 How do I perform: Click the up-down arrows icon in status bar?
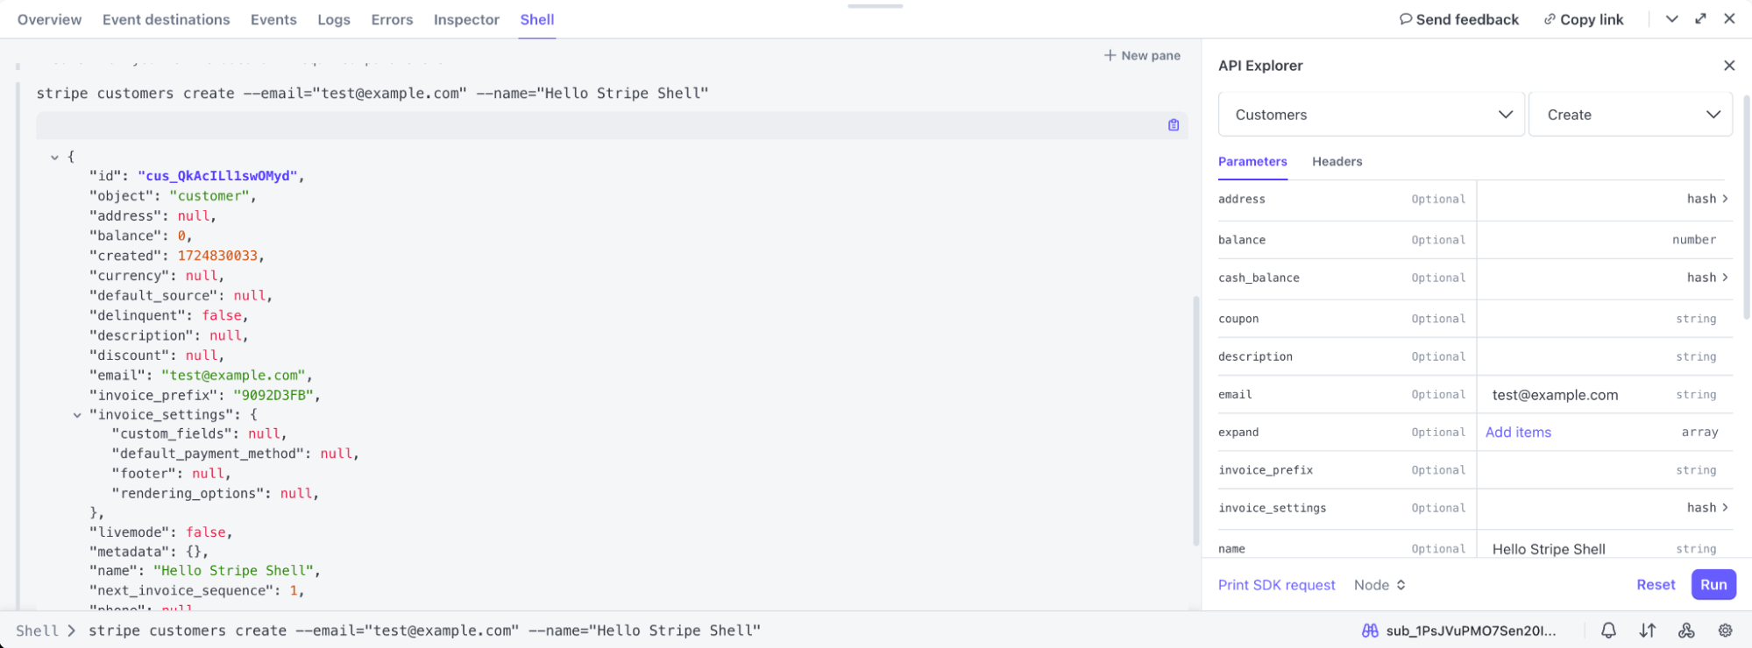[x=1648, y=630]
